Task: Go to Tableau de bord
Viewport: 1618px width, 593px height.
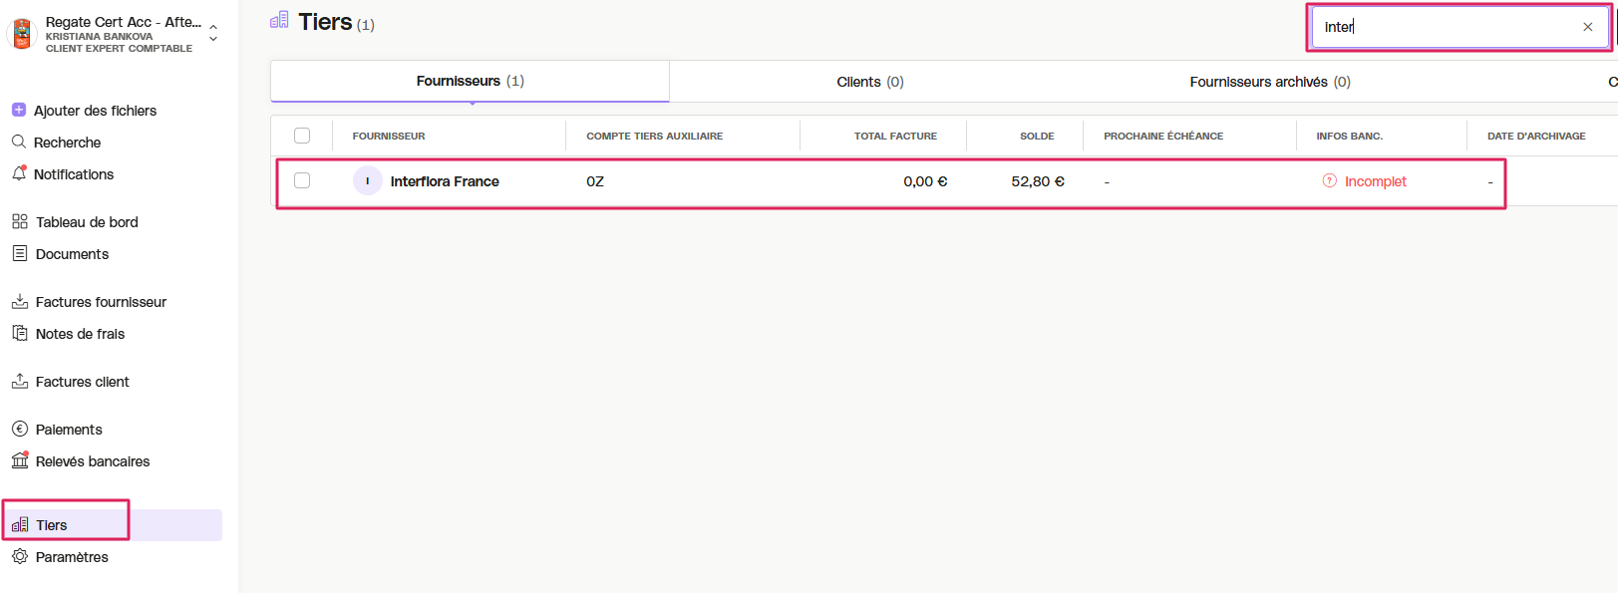Action: (87, 222)
